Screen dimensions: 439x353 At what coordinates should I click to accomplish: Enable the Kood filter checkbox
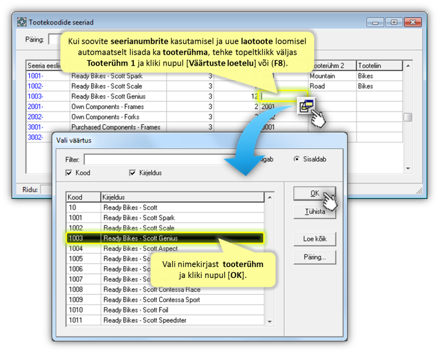(69, 173)
